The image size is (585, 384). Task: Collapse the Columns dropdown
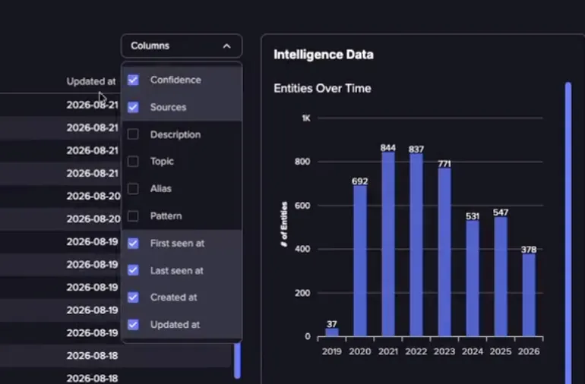(x=182, y=46)
